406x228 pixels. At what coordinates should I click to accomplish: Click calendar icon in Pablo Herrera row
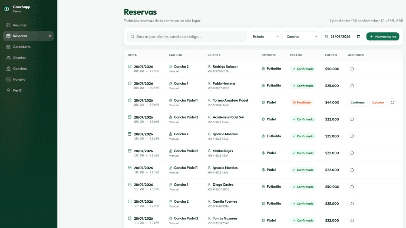click(130, 83)
